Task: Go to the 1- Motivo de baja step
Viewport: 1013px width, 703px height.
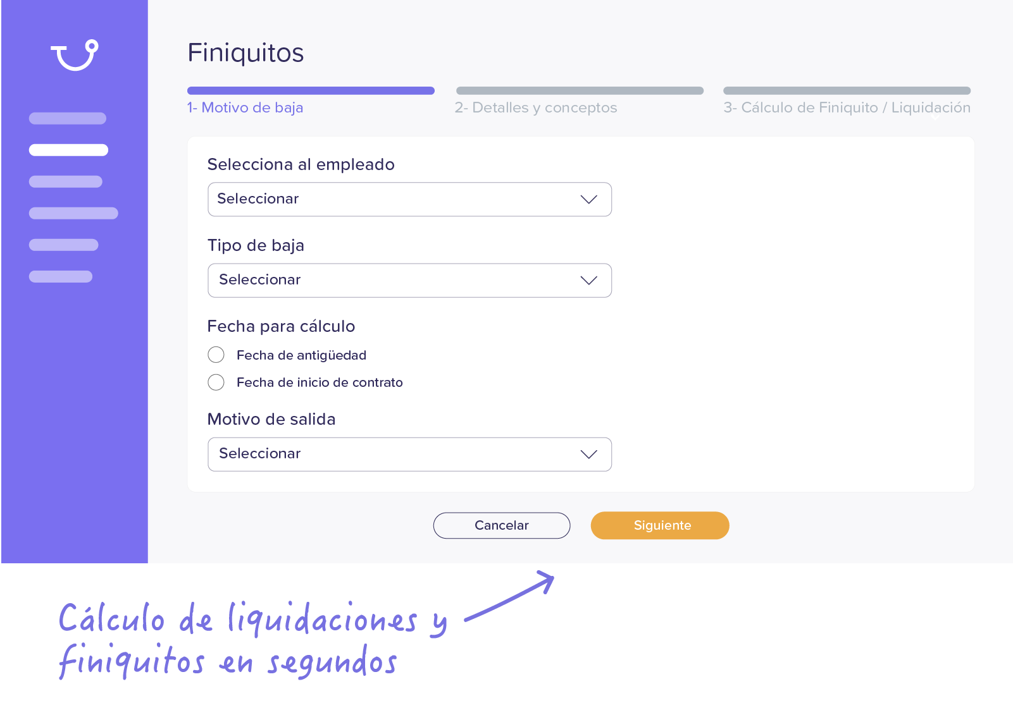Action: click(245, 107)
